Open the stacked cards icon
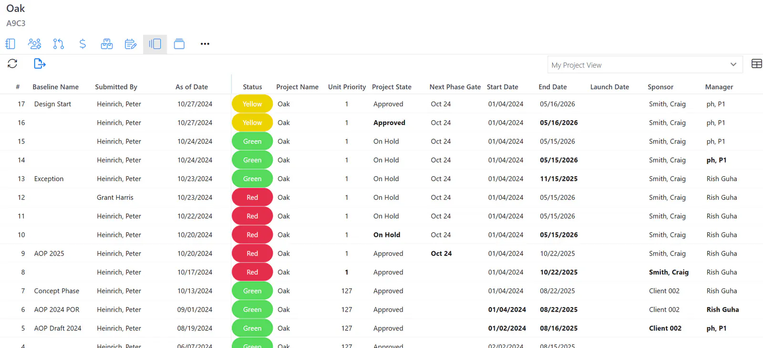Viewport: 763px width, 348px height. point(179,44)
